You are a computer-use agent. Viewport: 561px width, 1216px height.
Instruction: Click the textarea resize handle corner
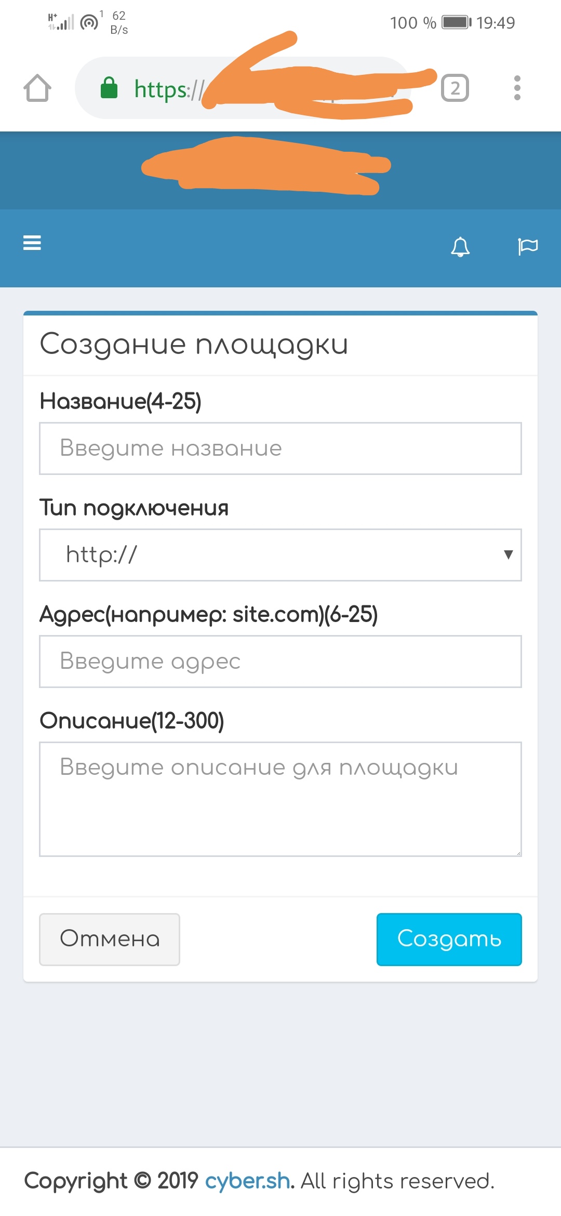(518, 853)
